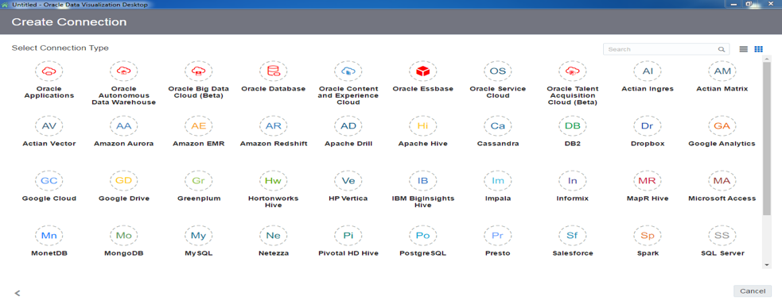Choose the Spark Sp icon
Screen dimensions: 782x304
[648, 235]
